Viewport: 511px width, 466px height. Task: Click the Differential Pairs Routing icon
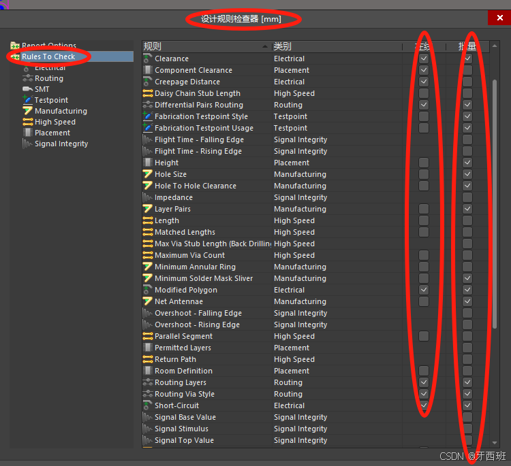(148, 105)
